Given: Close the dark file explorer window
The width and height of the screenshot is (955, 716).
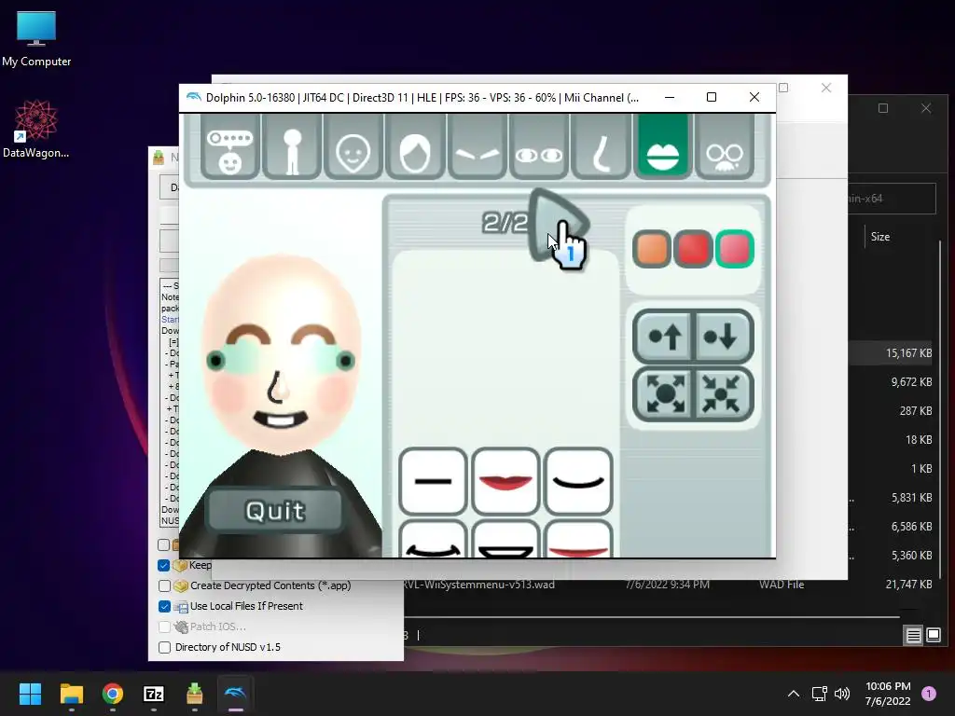Looking at the screenshot, I should pos(926,108).
